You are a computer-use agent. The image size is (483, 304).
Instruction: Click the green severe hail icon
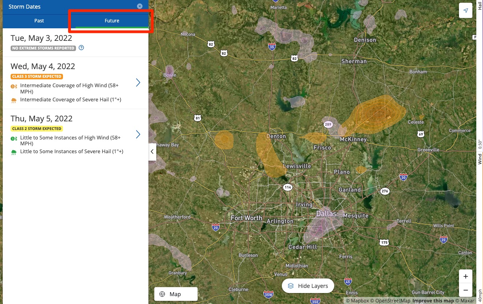pos(14,152)
